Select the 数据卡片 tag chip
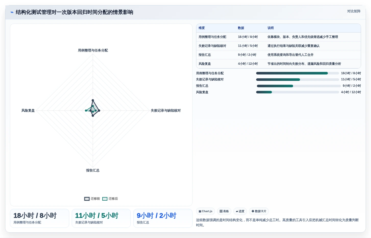The height and width of the screenshot is (238, 371). coord(259,211)
